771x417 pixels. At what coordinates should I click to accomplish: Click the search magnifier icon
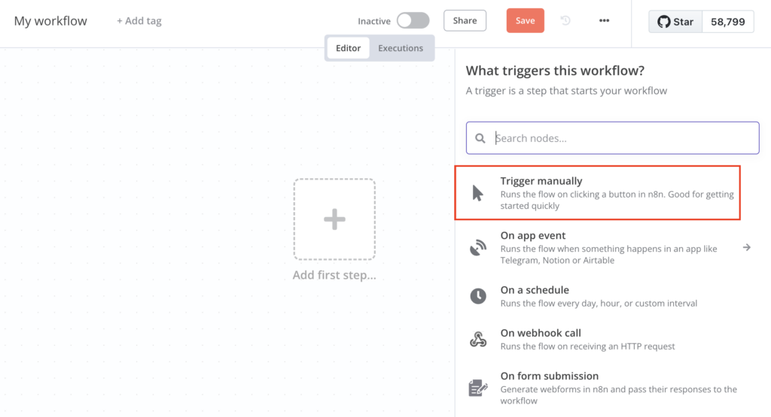[x=480, y=138]
